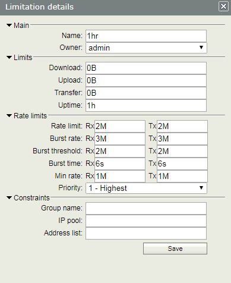Click the Uptime field showing 1h

[x=146, y=105]
